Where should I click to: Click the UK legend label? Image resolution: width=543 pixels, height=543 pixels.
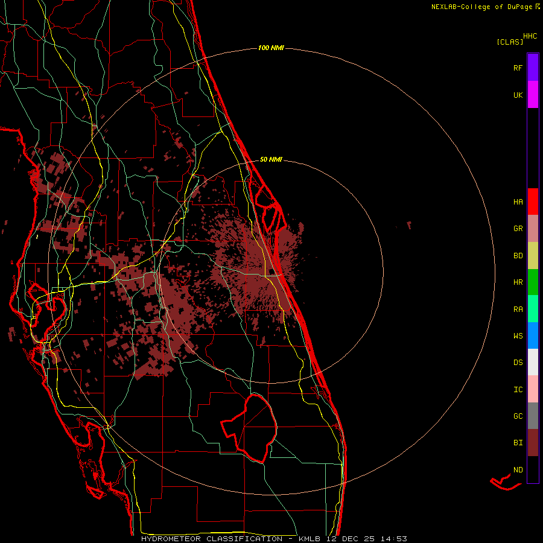[x=518, y=95]
